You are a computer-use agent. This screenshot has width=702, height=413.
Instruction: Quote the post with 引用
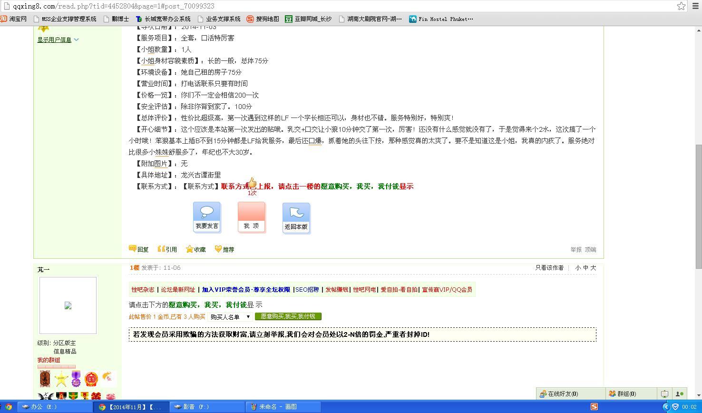pyautogui.click(x=167, y=249)
